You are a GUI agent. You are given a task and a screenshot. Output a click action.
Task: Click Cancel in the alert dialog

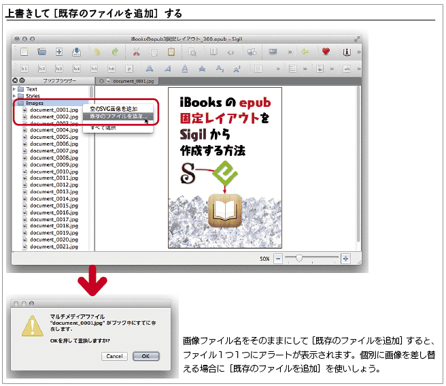pos(114,356)
